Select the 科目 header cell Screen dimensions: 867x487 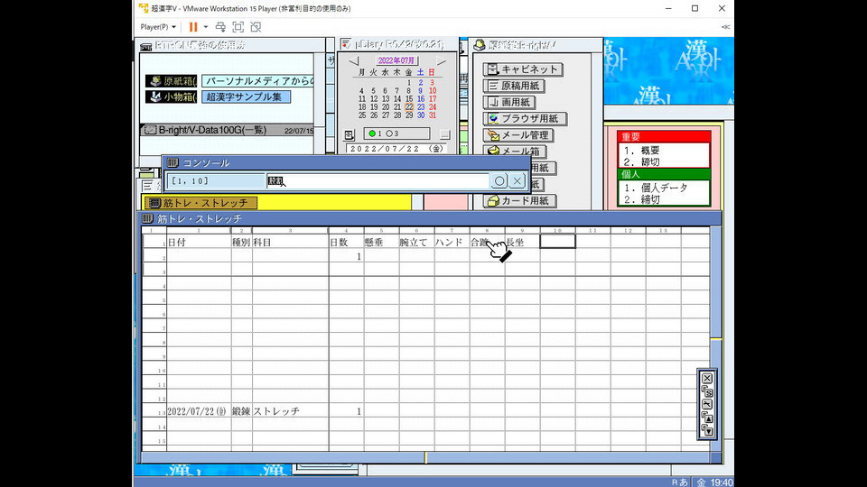pos(290,242)
